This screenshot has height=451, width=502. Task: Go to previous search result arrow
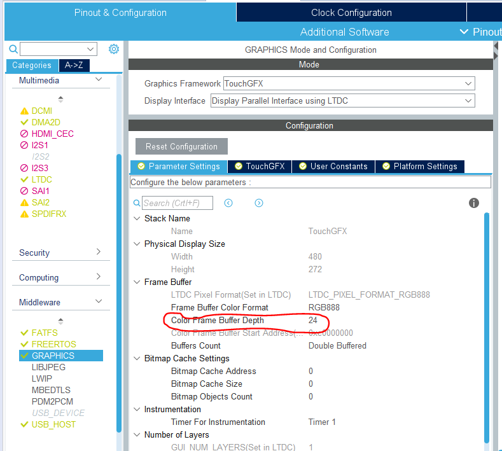point(228,203)
